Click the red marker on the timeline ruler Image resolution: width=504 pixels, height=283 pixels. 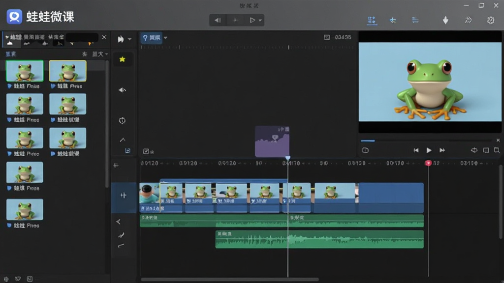pyautogui.click(x=428, y=163)
